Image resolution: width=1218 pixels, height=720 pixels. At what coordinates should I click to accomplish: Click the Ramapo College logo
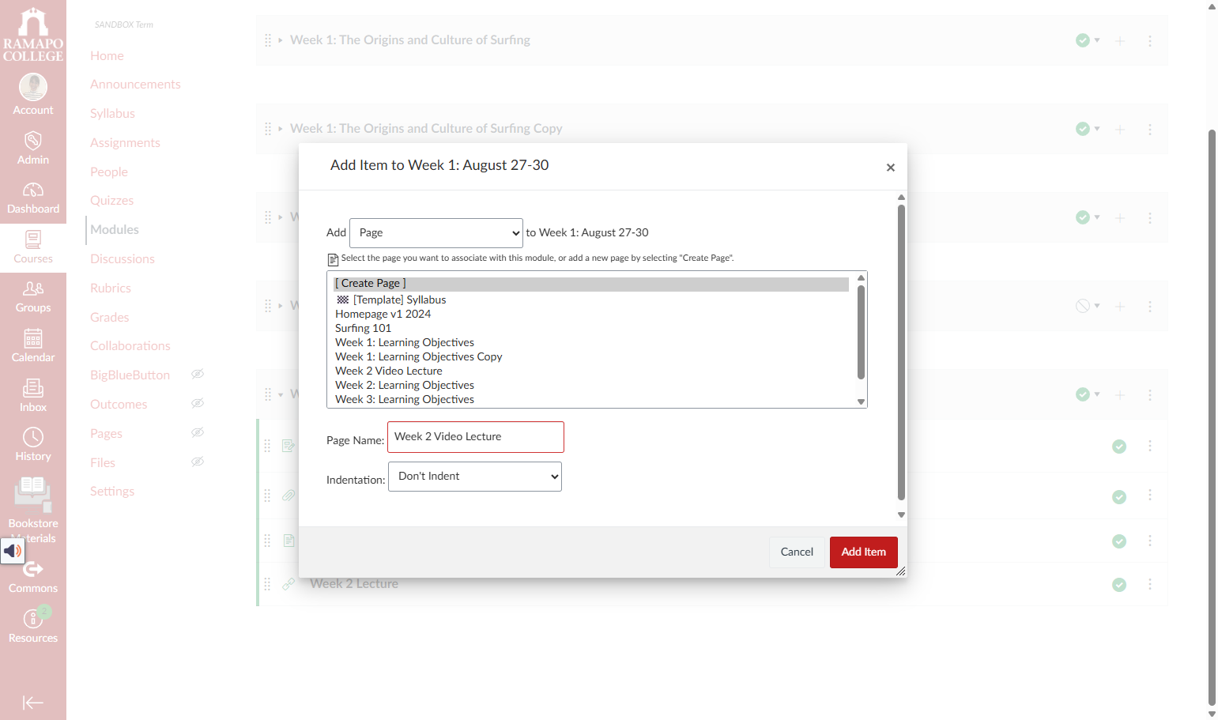(33, 35)
